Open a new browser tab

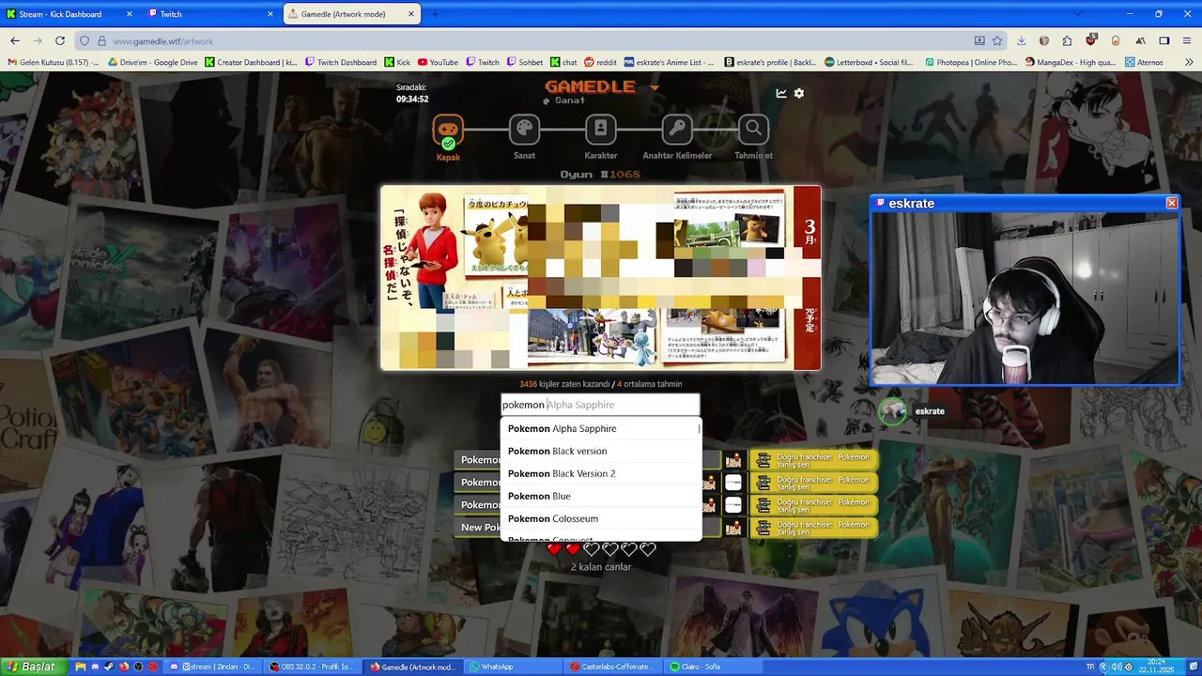click(435, 14)
